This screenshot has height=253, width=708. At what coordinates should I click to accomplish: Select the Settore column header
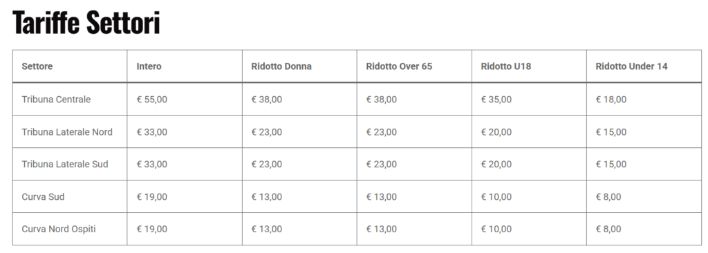point(37,66)
